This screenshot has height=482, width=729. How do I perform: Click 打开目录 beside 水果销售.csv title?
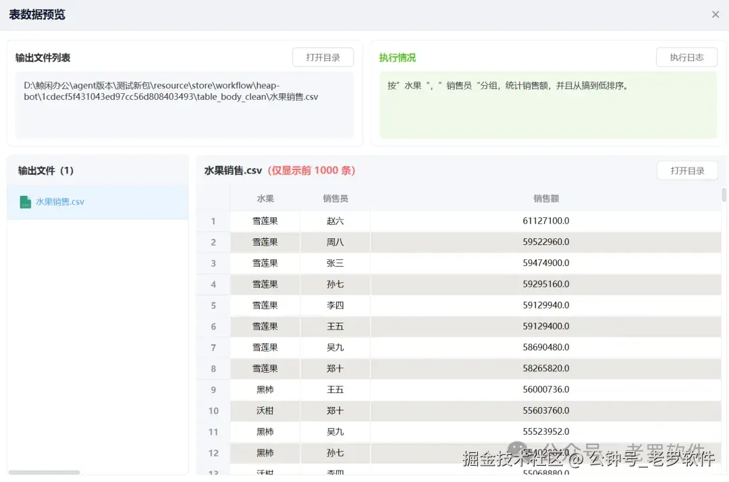point(687,171)
